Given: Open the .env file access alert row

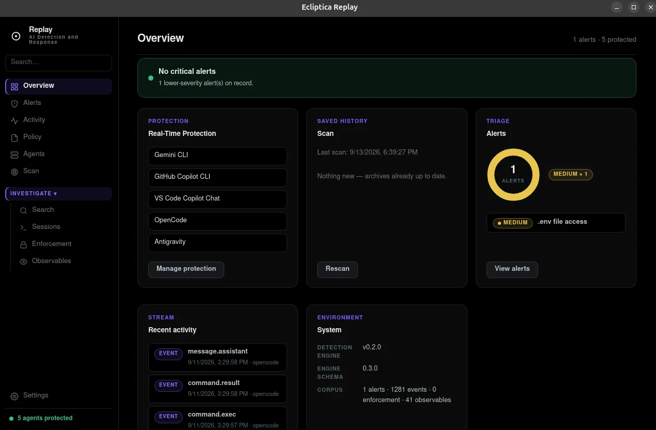Looking at the screenshot, I should (x=556, y=223).
